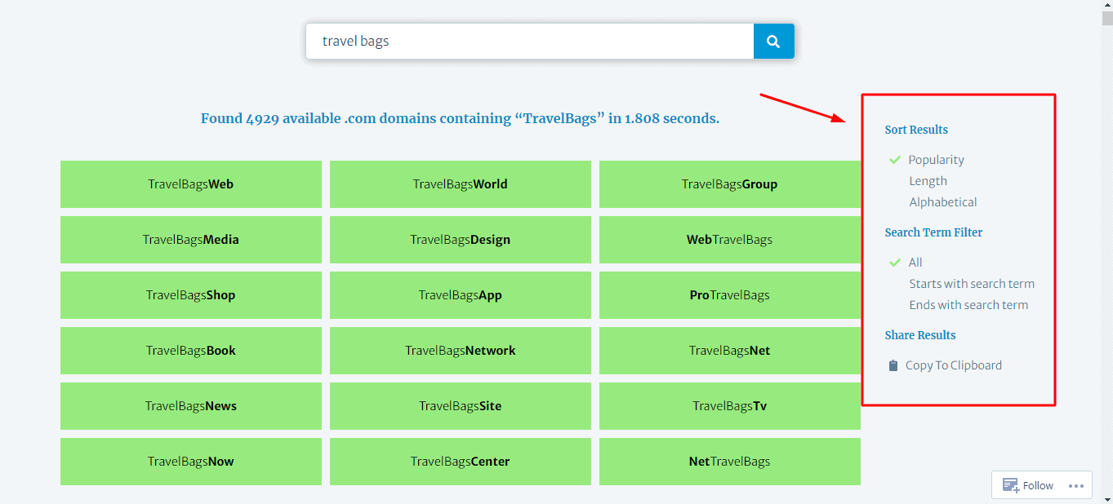Choose the NetTravelBags domain tile
The image size is (1113, 504).
pyautogui.click(x=729, y=462)
